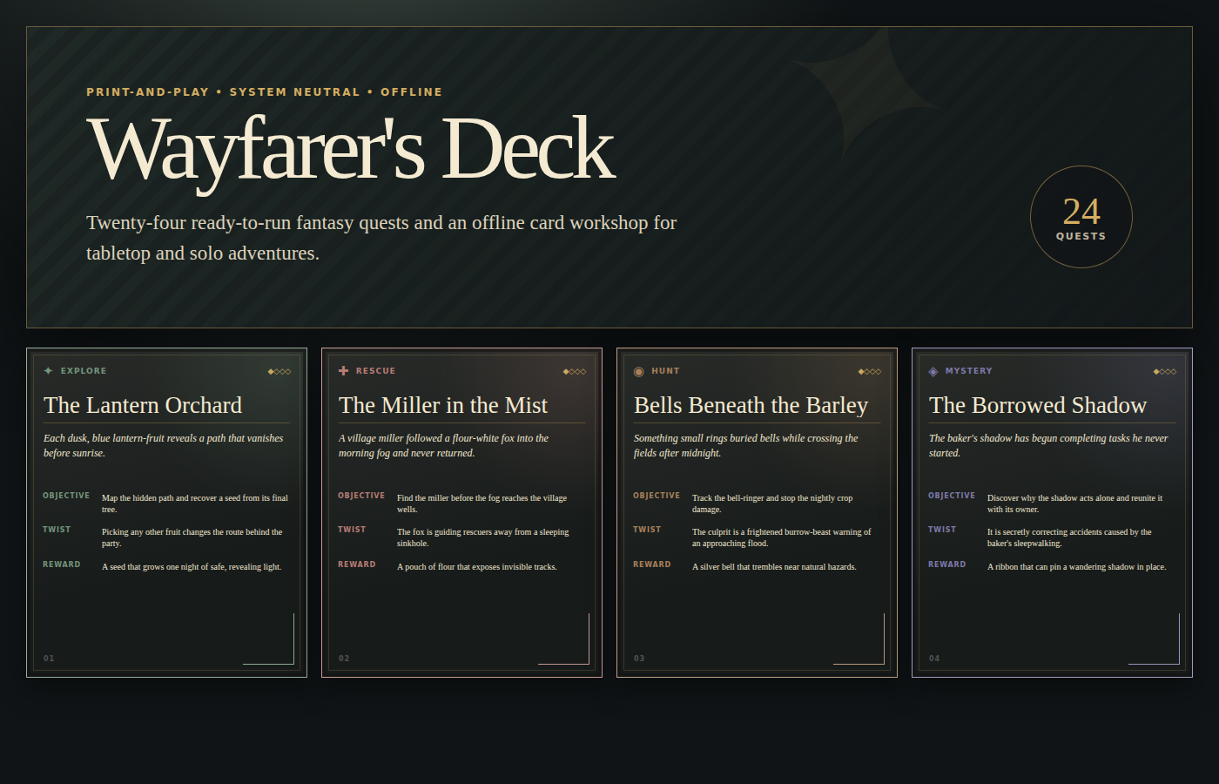Click the Mystery diamond icon

click(933, 371)
